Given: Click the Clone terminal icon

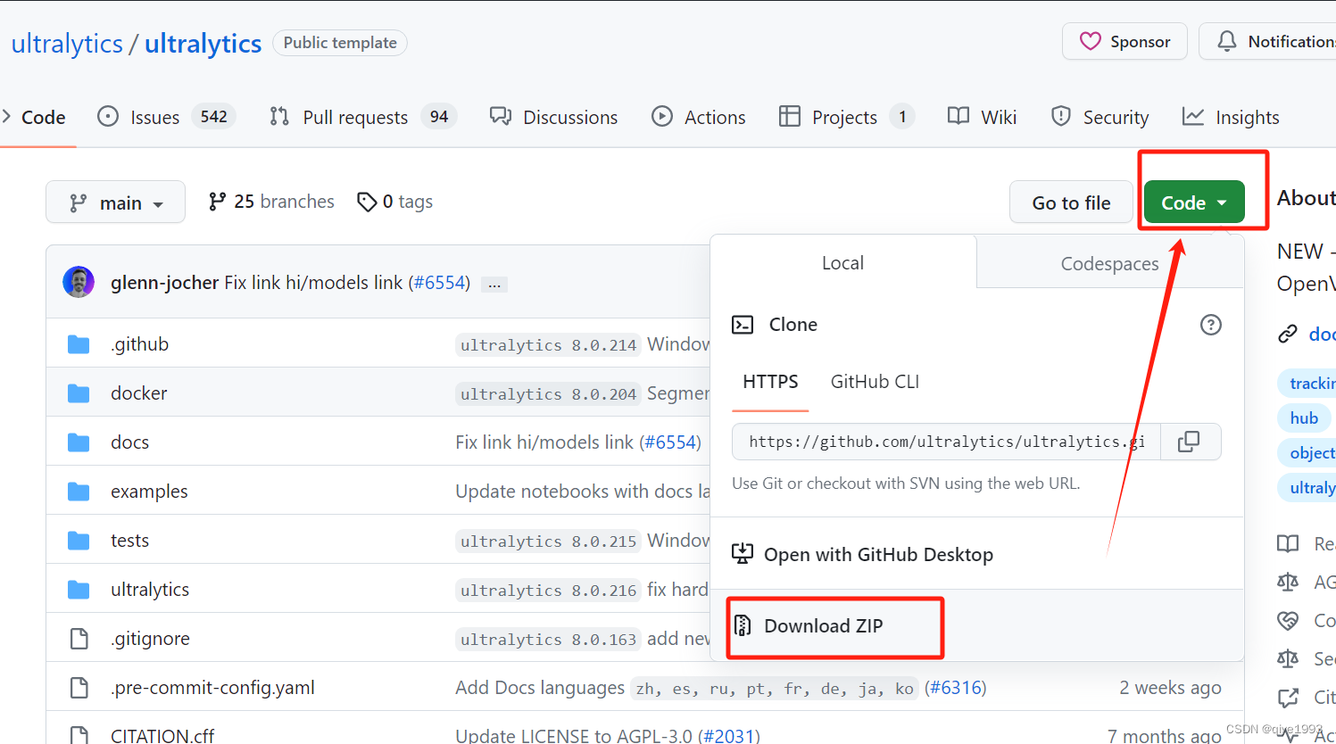Looking at the screenshot, I should point(743,325).
